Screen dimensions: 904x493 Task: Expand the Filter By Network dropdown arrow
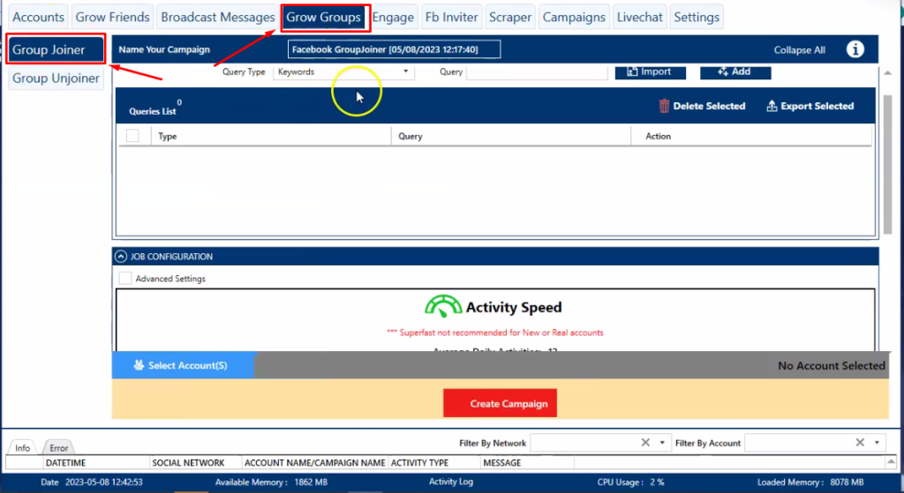(662, 443)
